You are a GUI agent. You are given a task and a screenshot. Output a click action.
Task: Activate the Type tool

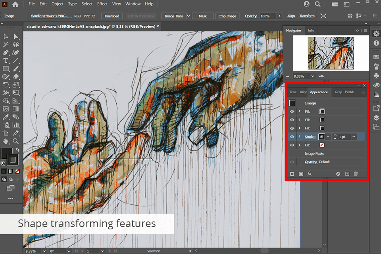point(6,60)
